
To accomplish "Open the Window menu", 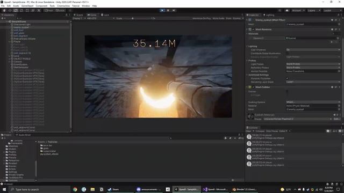I will point(85,6).
